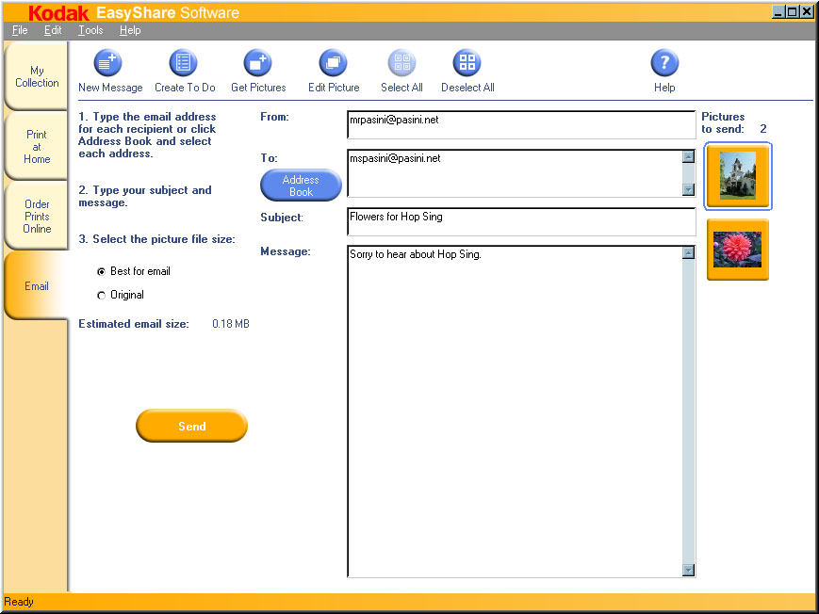This screenshot has height=614, width=819.
Task: Open the Edit Picture tool
Action: pos(334,64)
